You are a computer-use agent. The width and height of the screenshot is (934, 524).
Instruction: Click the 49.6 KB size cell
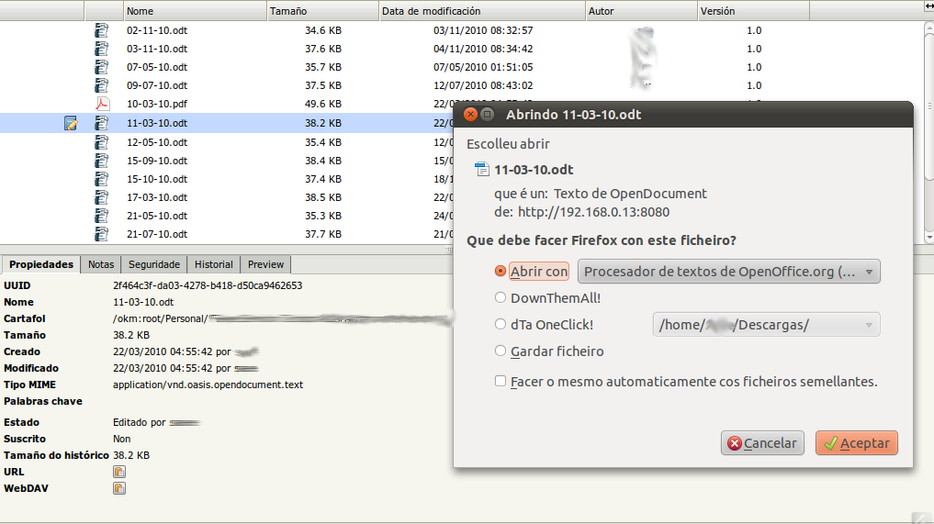[x=323, y=105]
